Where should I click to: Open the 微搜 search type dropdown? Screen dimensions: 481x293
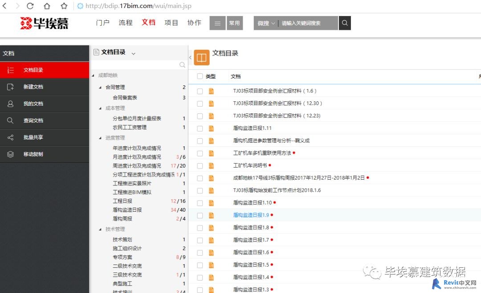[x=266, y=23]
